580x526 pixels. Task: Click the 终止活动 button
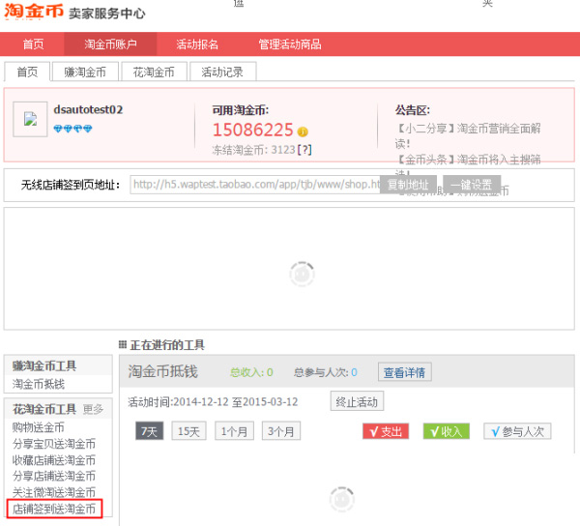coord(357,401)
